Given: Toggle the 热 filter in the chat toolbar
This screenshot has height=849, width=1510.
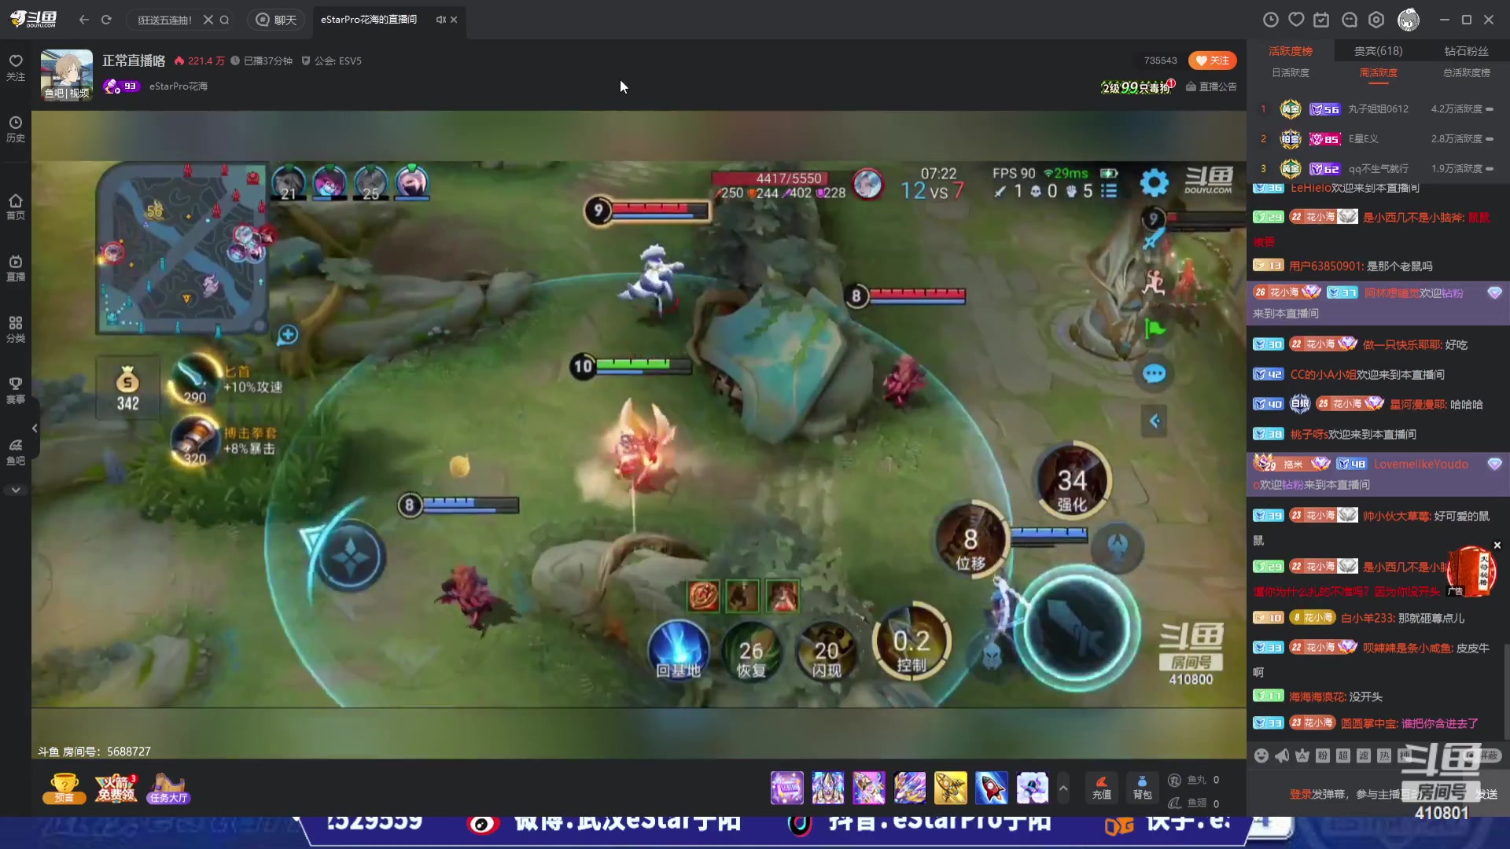Looking at the screenshot, I should (x=1384, y=755).
